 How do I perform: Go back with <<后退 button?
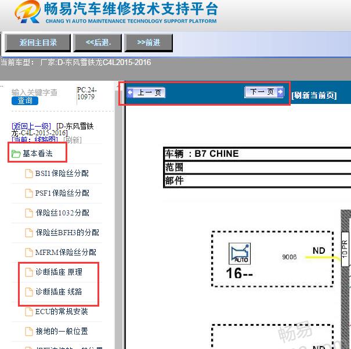coord(98,42)
